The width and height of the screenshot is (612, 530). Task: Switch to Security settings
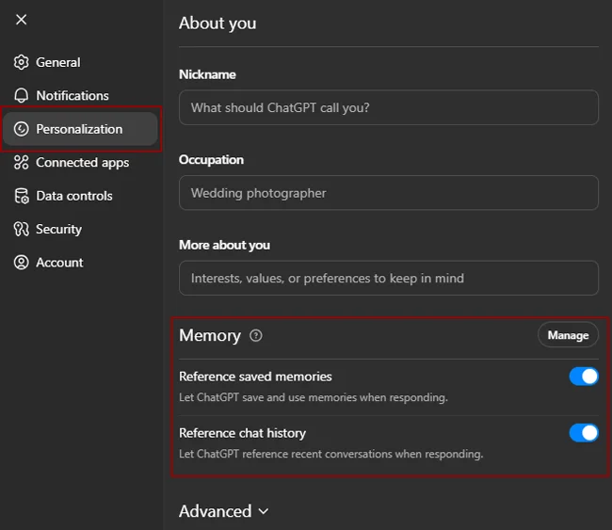[80, 229]
